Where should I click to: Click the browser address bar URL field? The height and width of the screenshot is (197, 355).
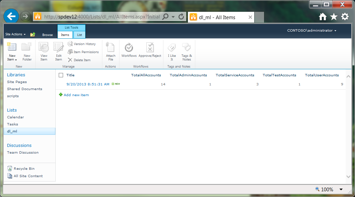coord(102,17)
